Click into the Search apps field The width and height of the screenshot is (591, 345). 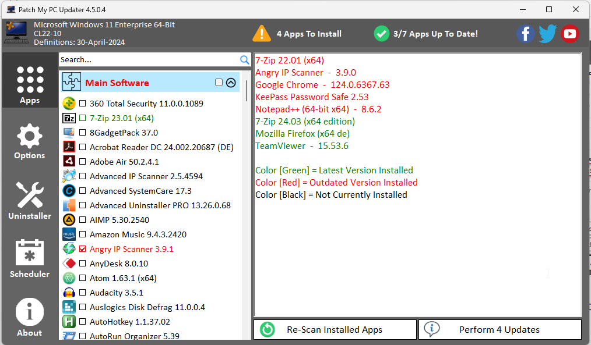[149, 60]
